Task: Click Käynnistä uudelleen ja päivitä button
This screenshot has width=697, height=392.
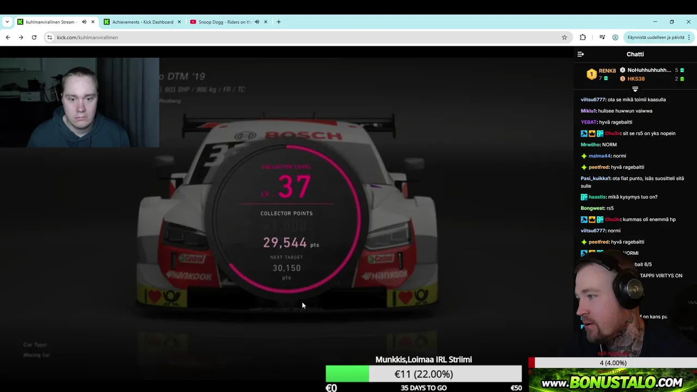Action: (x=656, y=38)
